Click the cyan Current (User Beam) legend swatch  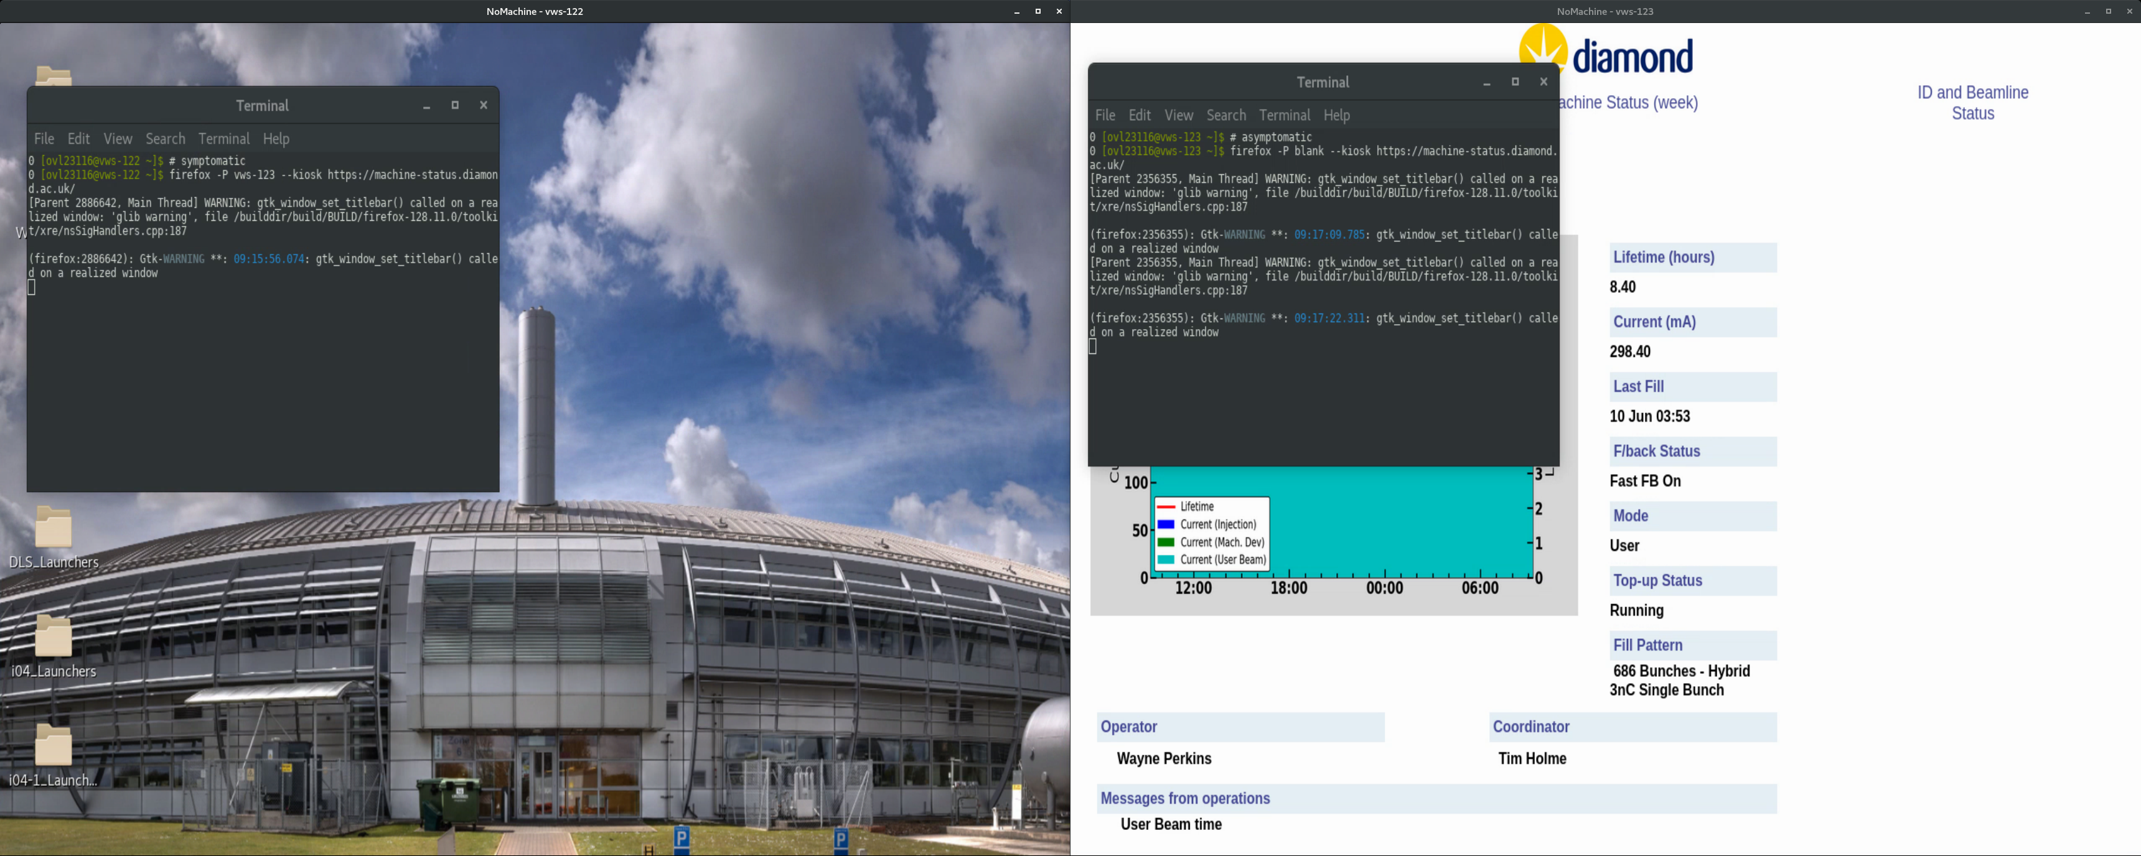(1166, 560)
